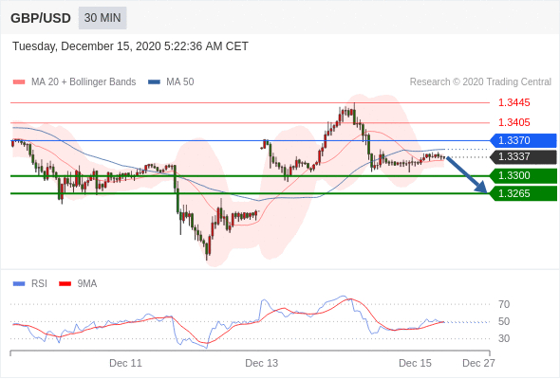Click the 9MA legend label
This screenshot has height=379, width=560.
pyautogui.click(x=87, y=284)
